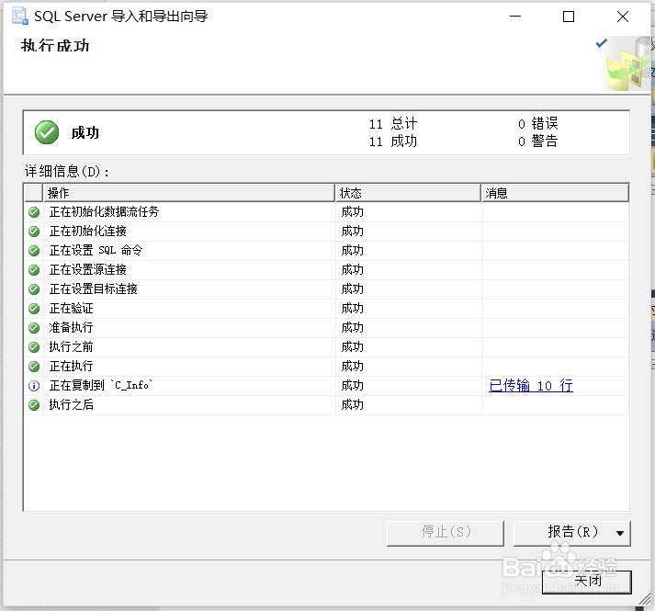Click green check icon for 正在初始化连接 row
Screen dimensions: 655x611
[34, 232]
